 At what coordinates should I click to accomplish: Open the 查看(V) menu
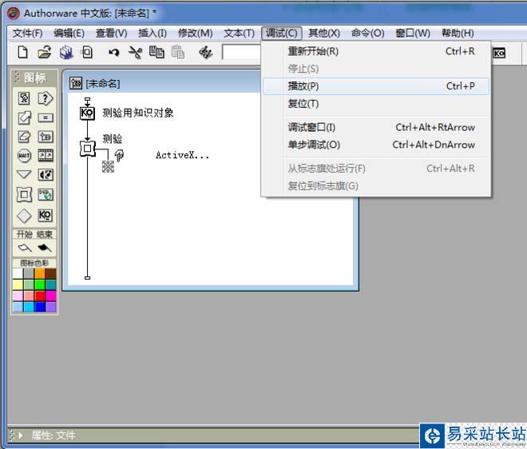click(x=111, y=34)
